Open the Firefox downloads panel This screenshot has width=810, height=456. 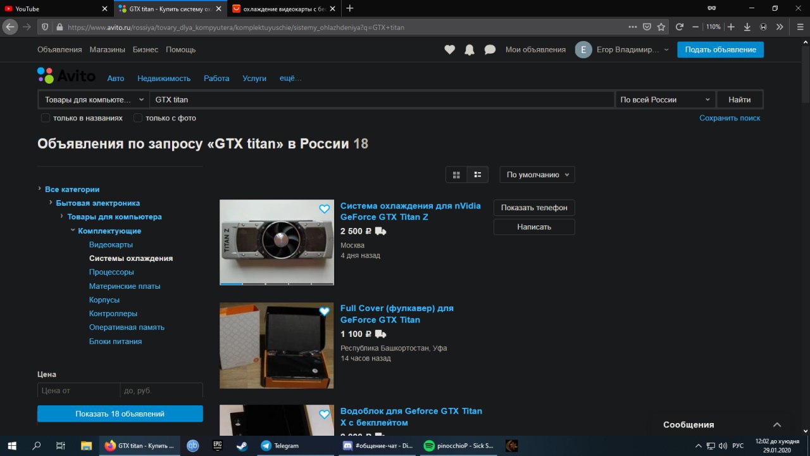[x=747, y=27]
